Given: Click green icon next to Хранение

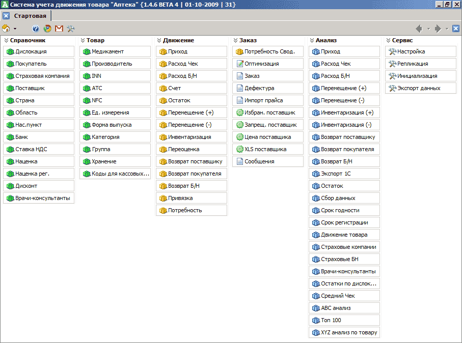Looking at the screenshot, I should pos(87,162).
